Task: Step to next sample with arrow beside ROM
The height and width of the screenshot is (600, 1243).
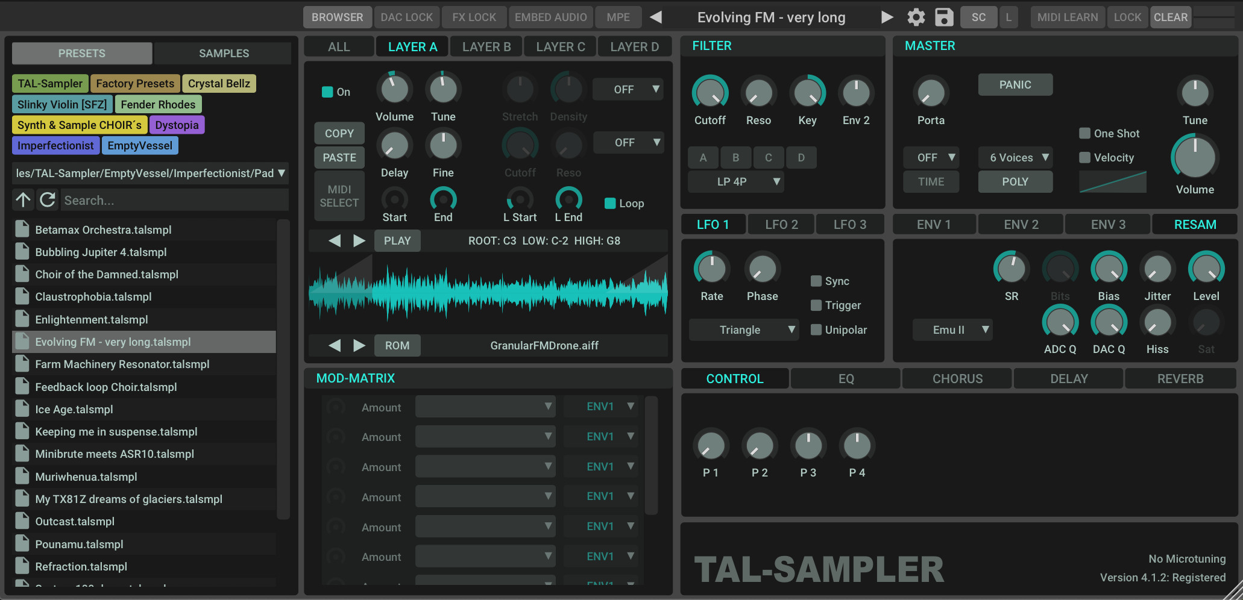Action: click(359, 345)
